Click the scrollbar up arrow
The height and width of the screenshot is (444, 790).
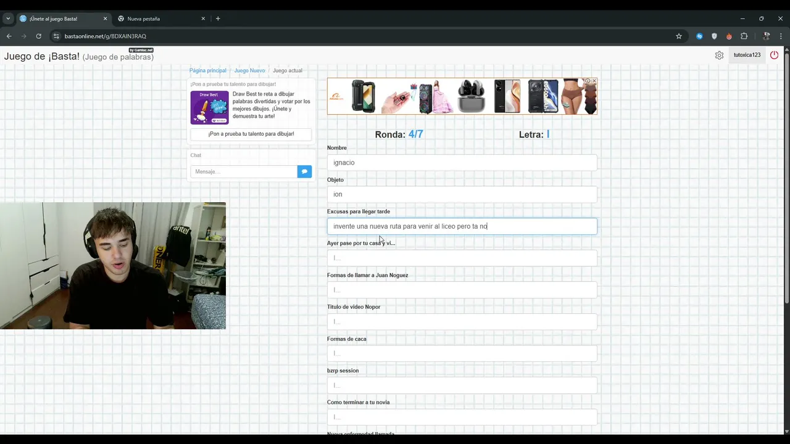(786, 51)
